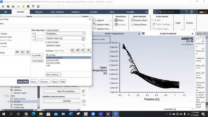208x117 pixels.
Task: Open Specific Heat (Cp) dropdown
Action: click(65, 38)
